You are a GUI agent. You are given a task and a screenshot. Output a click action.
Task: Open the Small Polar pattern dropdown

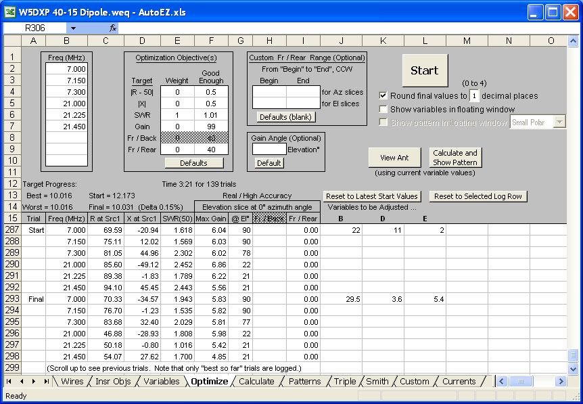coord(559,122)
